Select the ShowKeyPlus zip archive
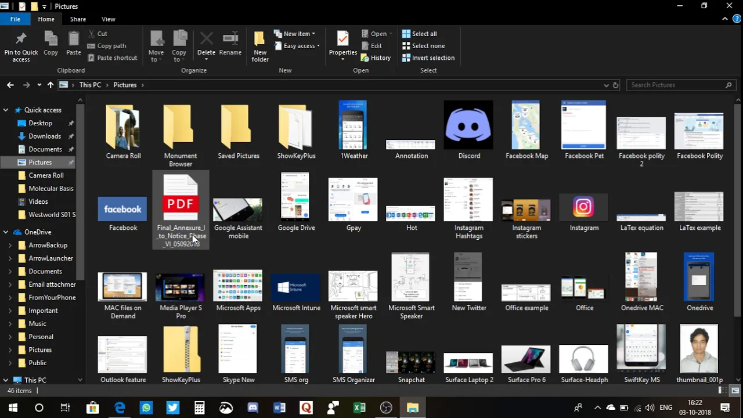743x418 pixels. (181, 354)
